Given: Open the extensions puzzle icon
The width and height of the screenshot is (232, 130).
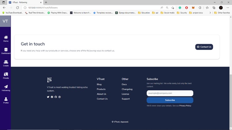Looking at the screenshot, I should (x=200, y=8).
